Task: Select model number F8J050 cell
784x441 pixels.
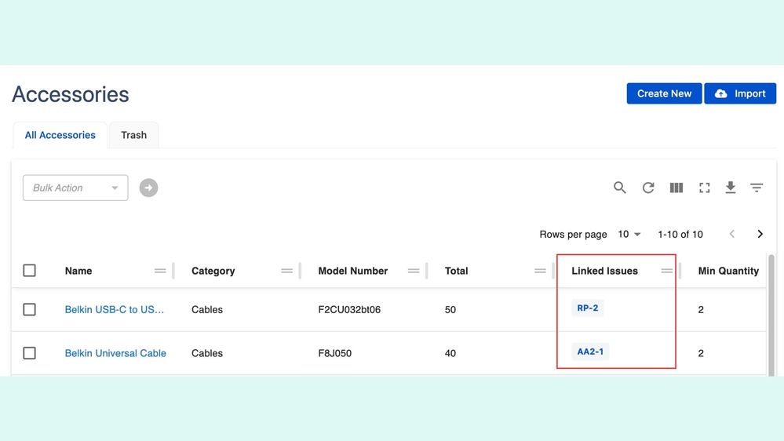Action: point(334,353)
